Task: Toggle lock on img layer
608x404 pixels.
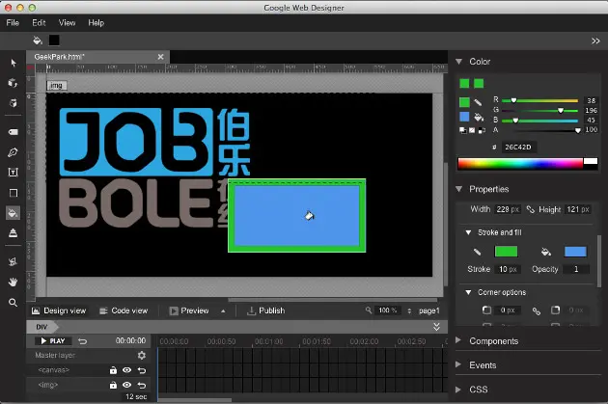Action: click(113, 385)
